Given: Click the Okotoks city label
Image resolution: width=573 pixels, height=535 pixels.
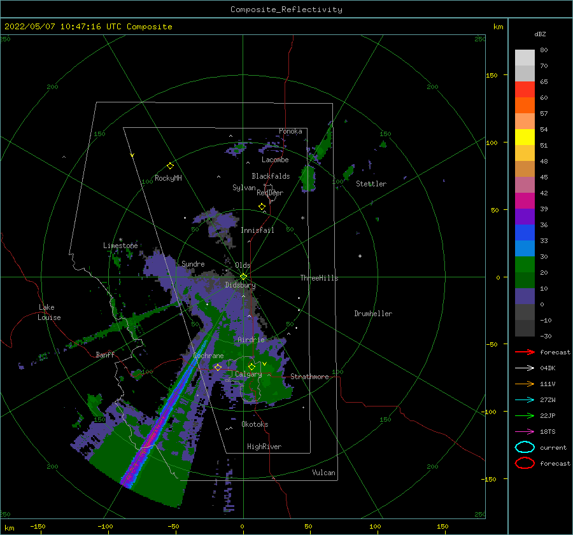Looking at the screenshot, I should point(255,424).
